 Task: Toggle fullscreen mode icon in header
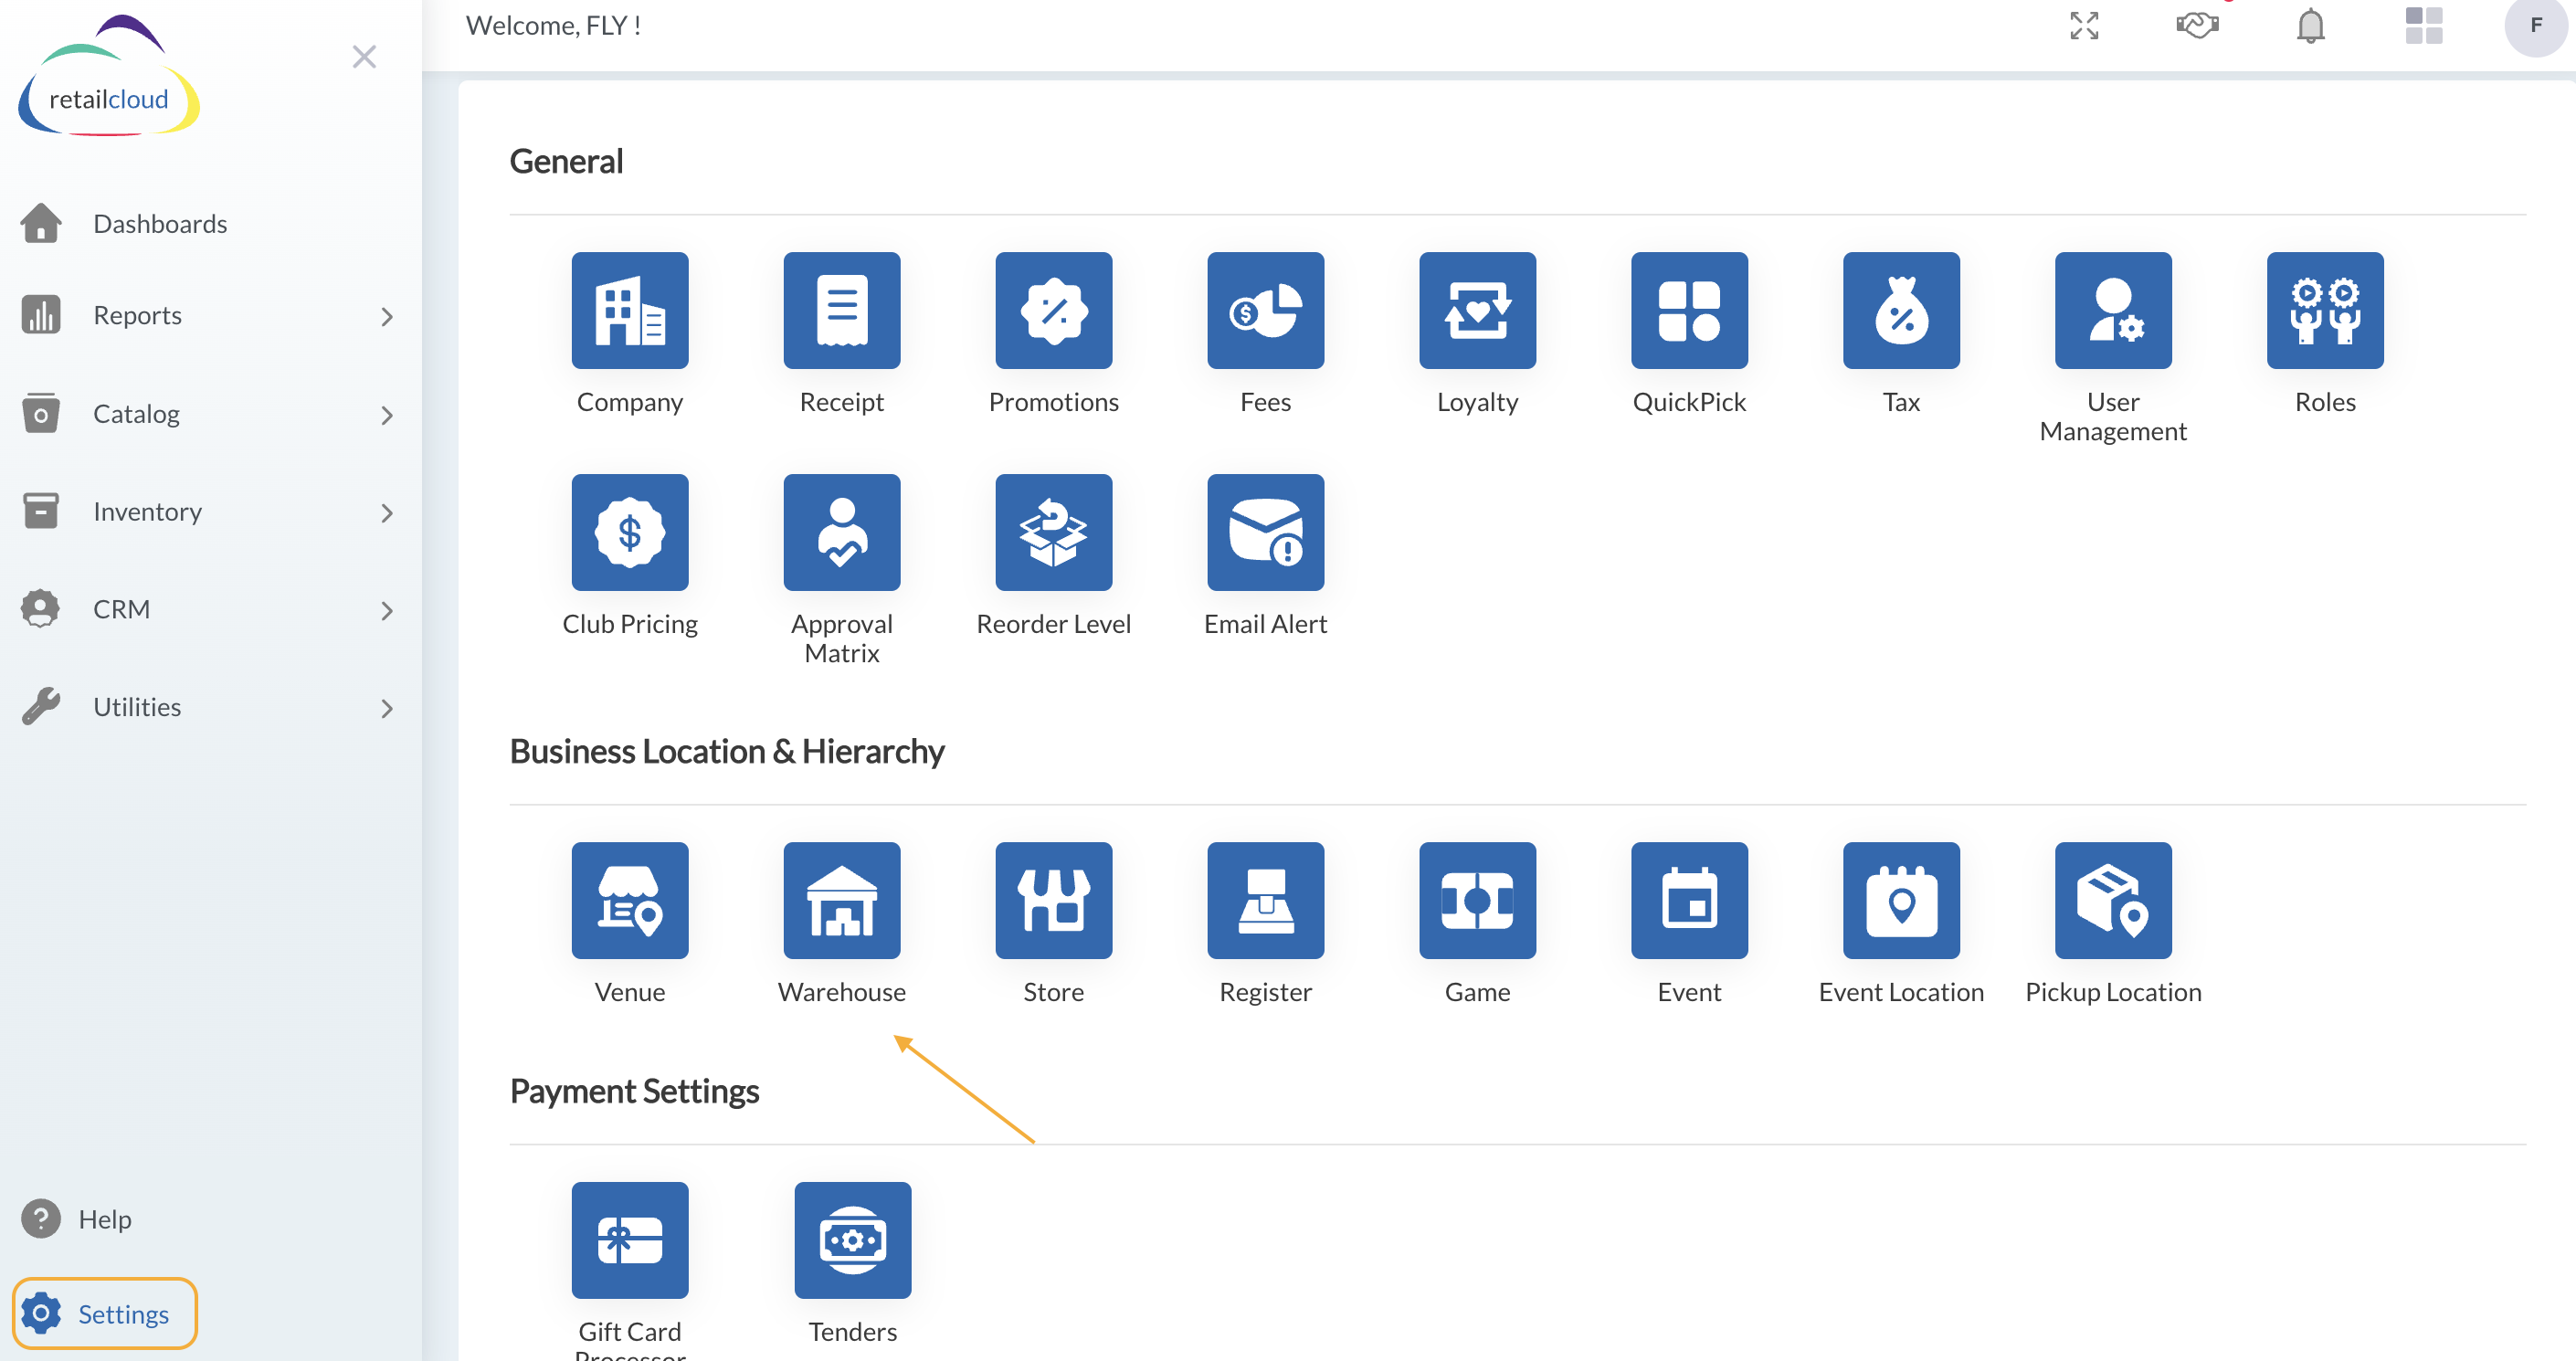pyautogui.click(x=2084, y=25)
